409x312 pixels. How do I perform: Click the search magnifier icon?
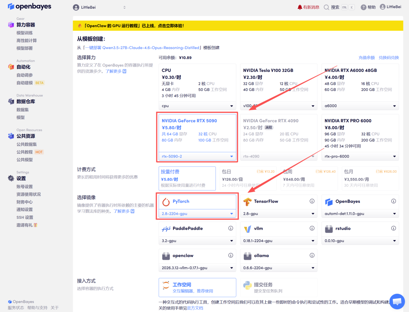click(326, 7)
